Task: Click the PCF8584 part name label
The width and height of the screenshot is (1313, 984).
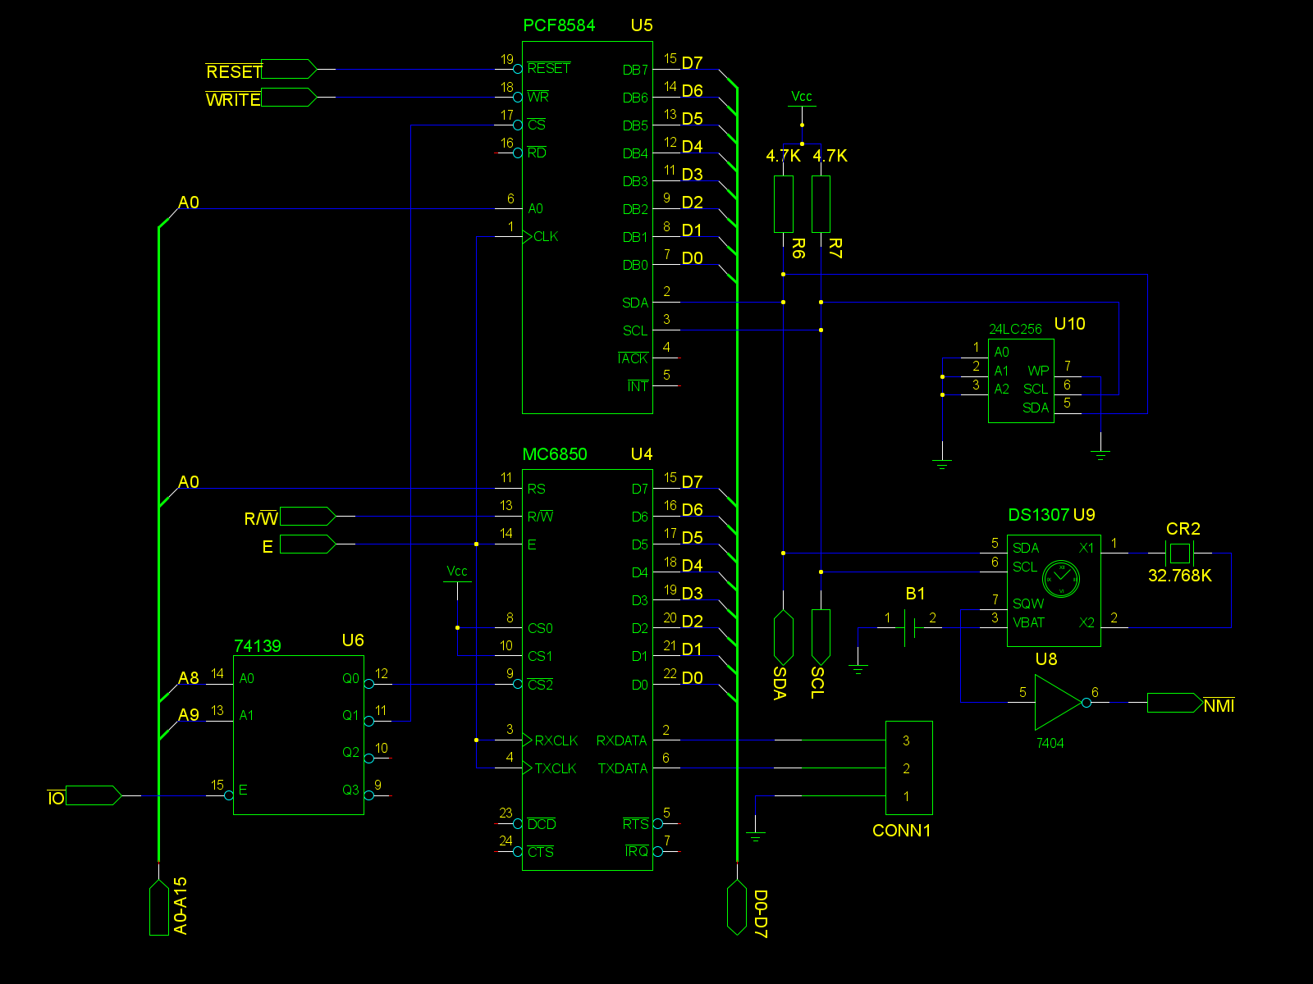Action: 559,25
